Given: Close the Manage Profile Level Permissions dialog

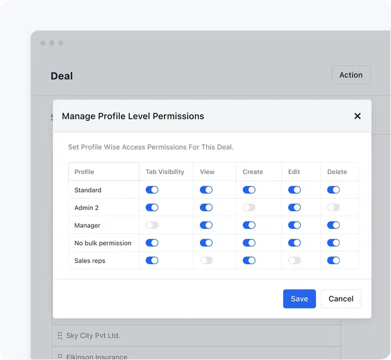Looking at the screenshot, I should click(358, 116).
